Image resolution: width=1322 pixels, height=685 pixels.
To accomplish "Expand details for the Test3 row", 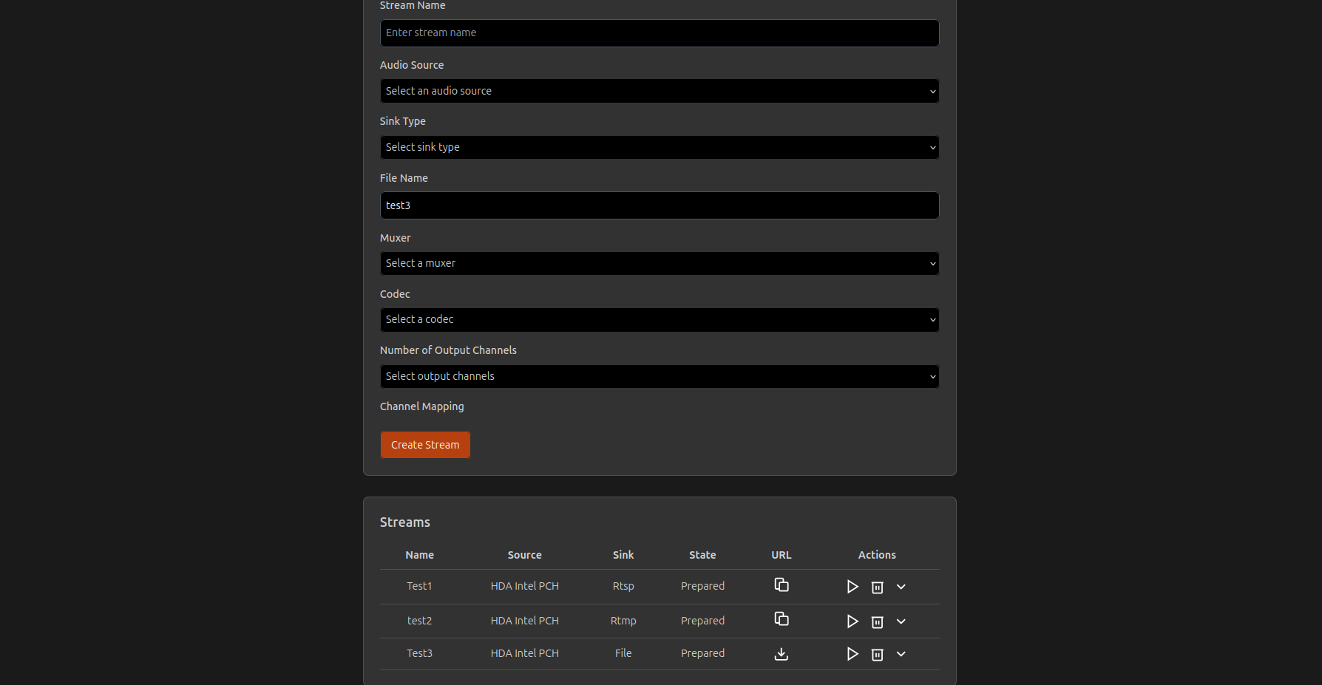I will click(901, 654).
